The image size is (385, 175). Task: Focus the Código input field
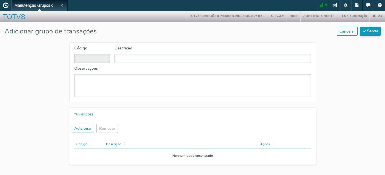click(x=92, y=58)
